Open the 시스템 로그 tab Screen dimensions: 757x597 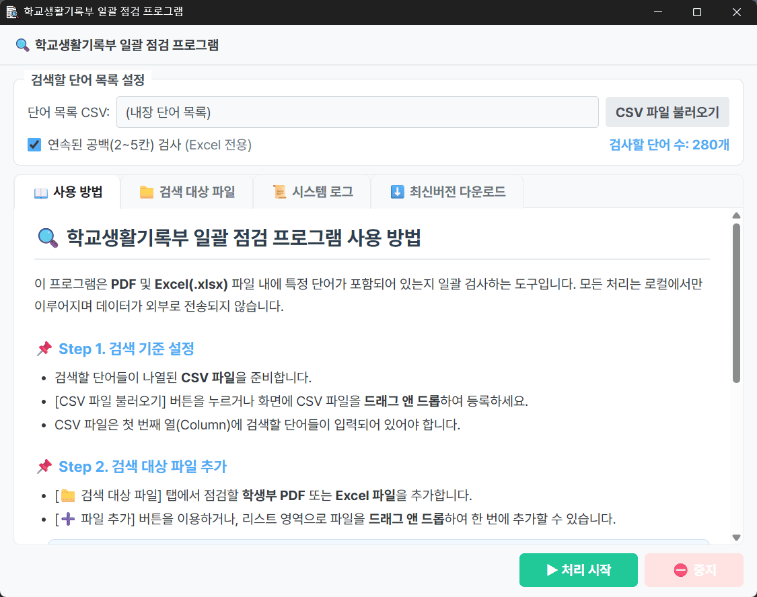pos(312,192)
